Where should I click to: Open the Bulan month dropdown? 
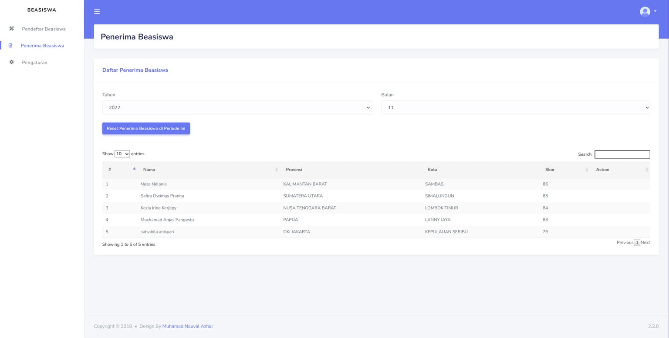click(x=515, y=107)
